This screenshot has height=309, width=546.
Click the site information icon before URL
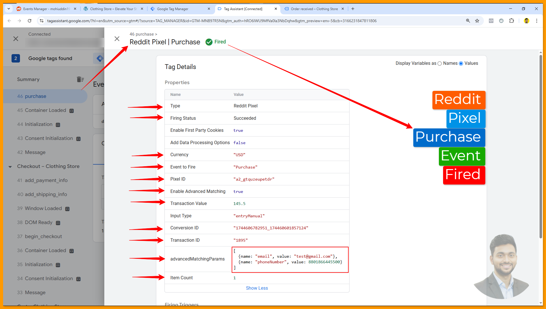42,21
